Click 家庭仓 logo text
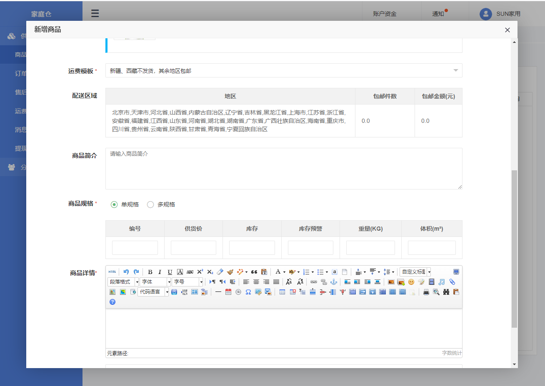 [x=41, y=14]
